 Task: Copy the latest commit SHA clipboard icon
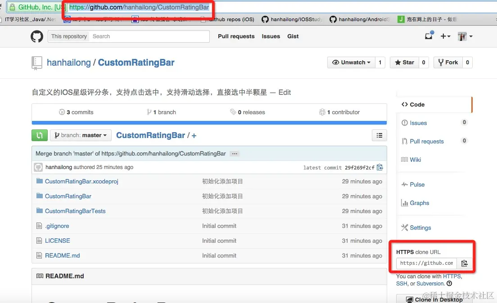380,167
